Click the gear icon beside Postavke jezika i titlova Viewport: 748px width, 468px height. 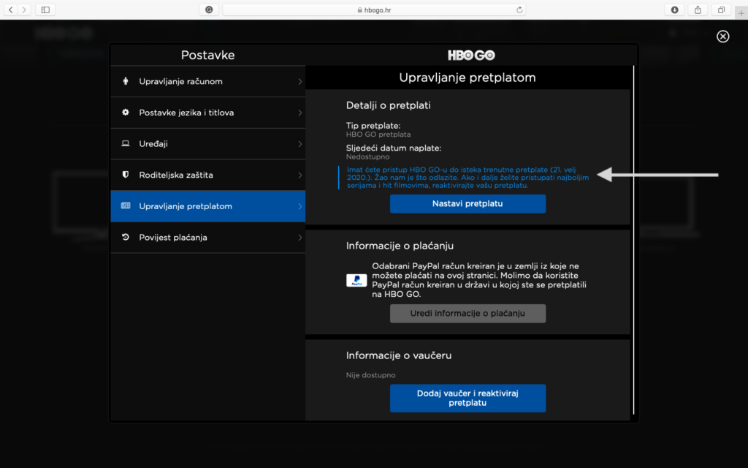click(x=126, y=113)
